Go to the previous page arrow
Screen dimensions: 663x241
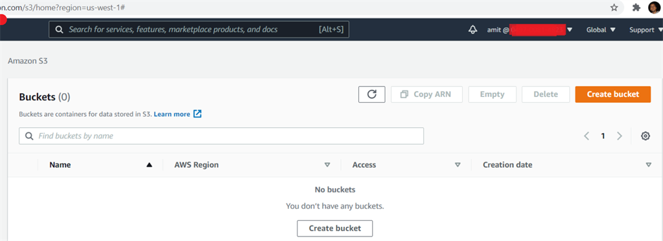(x=587, y=136)
